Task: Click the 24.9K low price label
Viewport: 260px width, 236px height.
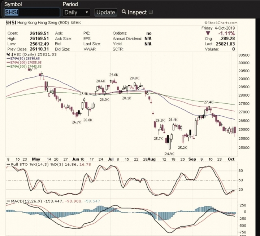Action: pyautogui.click(x=169, y=154)
